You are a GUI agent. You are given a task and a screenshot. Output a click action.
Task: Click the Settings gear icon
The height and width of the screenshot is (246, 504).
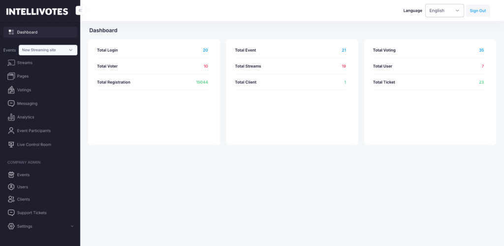[x=11, y=226]
